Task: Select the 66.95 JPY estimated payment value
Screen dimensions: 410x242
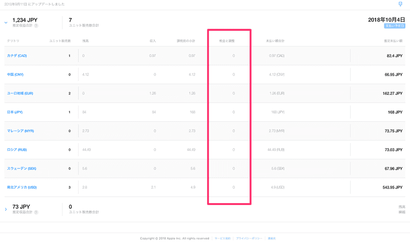Action: [394, 75]
